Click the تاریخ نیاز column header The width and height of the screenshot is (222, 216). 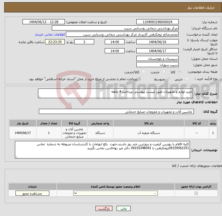click(x=23, y=123)
